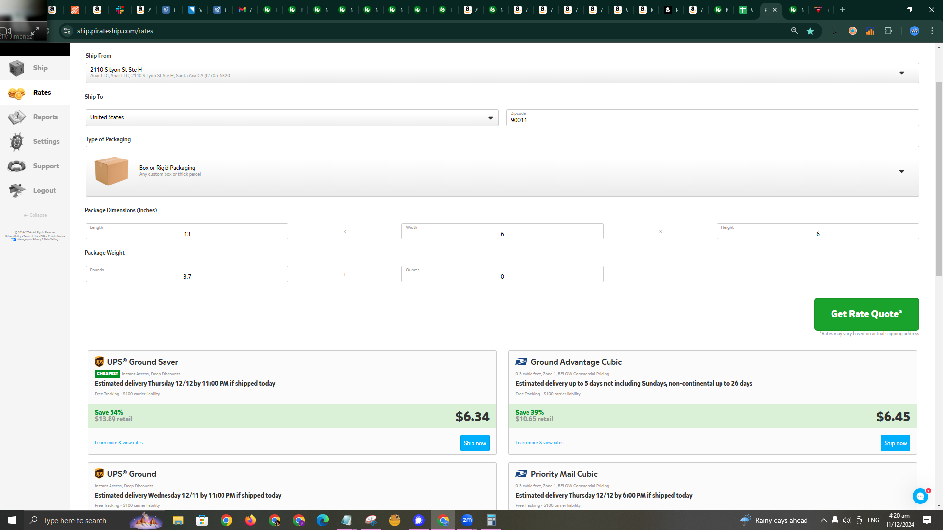Screen dimensions: 943x530
Task: Open the live chat bubble icon
Action: click(x=920, y=496)
